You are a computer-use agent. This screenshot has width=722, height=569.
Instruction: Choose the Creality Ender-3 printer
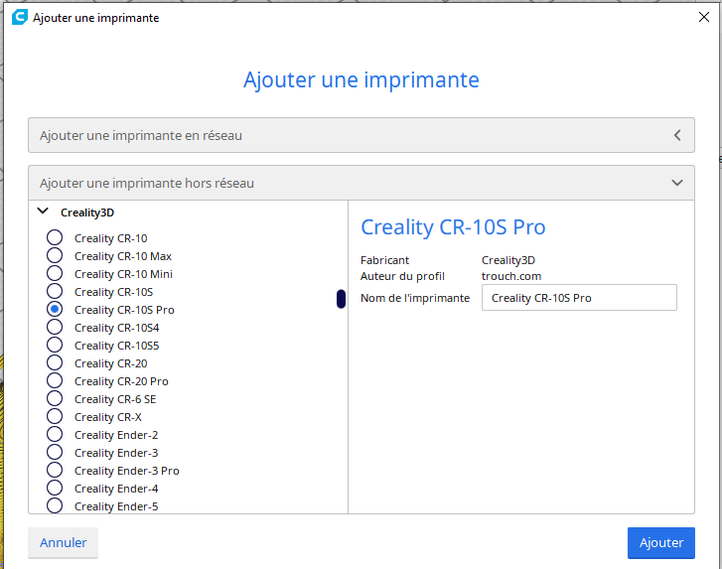(55, 452)
